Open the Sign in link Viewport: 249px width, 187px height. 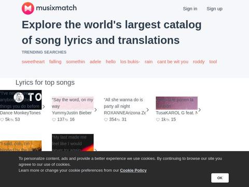(190, 9)
